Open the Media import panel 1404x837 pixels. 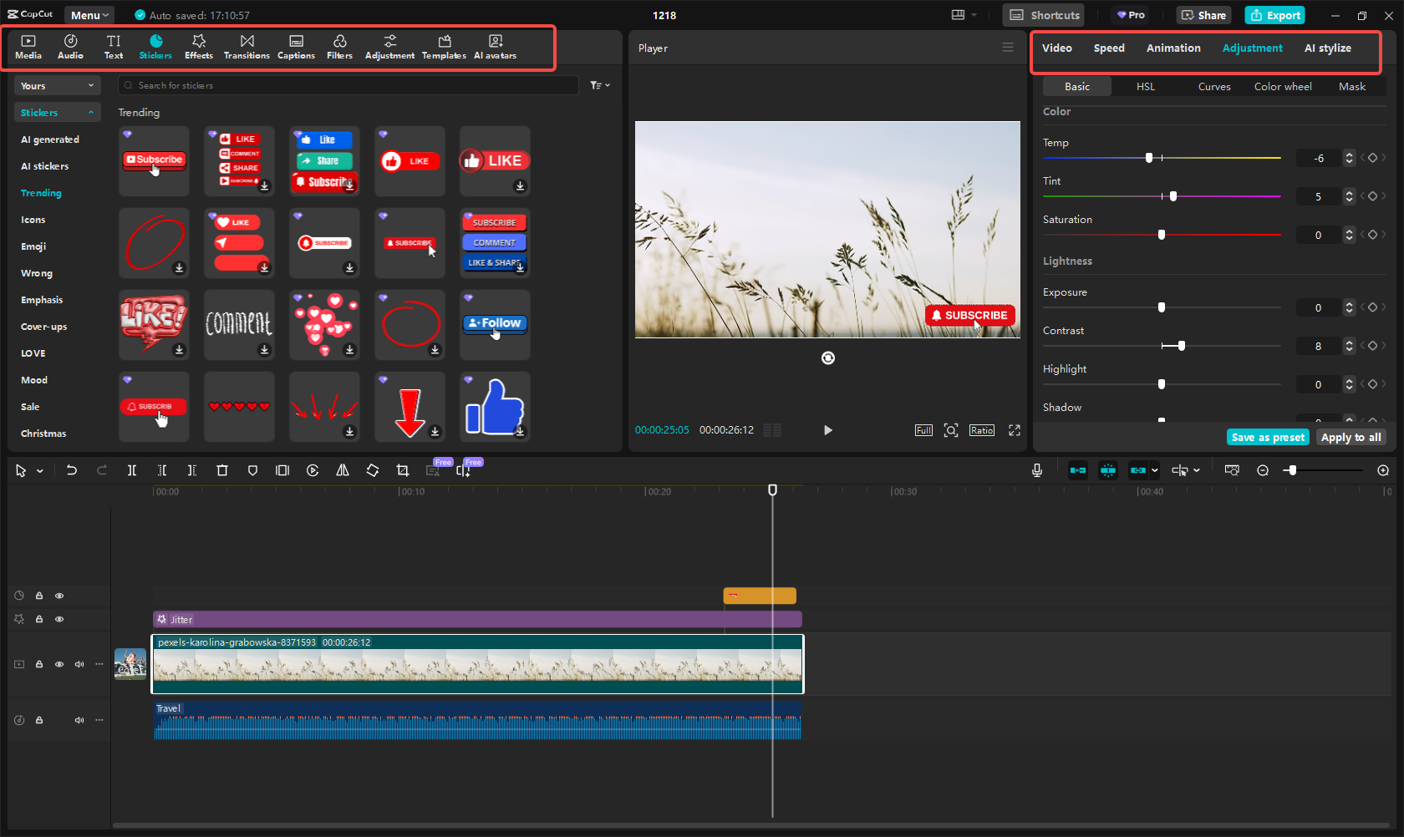tap(28, 46)
